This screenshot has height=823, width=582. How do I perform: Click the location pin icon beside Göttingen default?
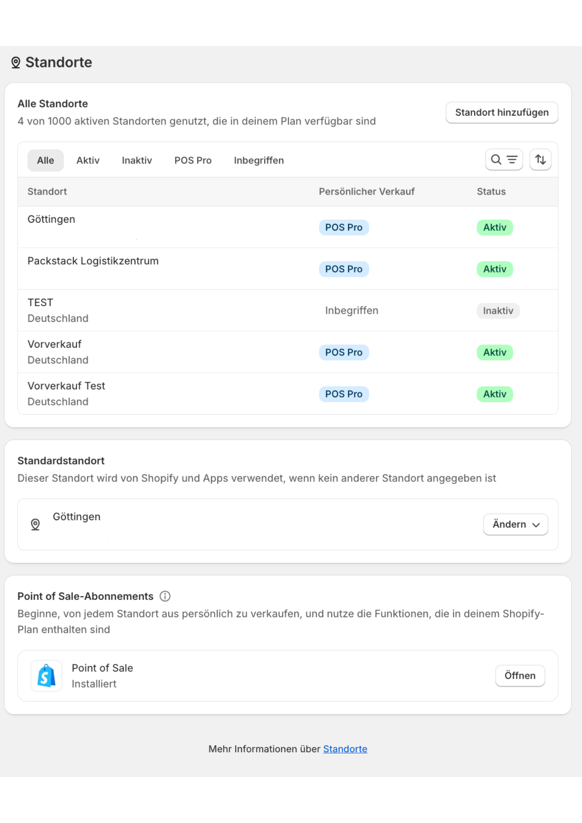(x=35, y=524)
